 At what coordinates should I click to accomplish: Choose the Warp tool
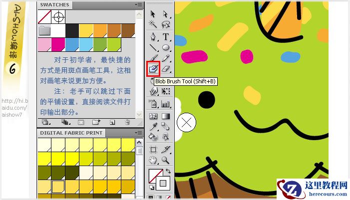coord(153,91)
